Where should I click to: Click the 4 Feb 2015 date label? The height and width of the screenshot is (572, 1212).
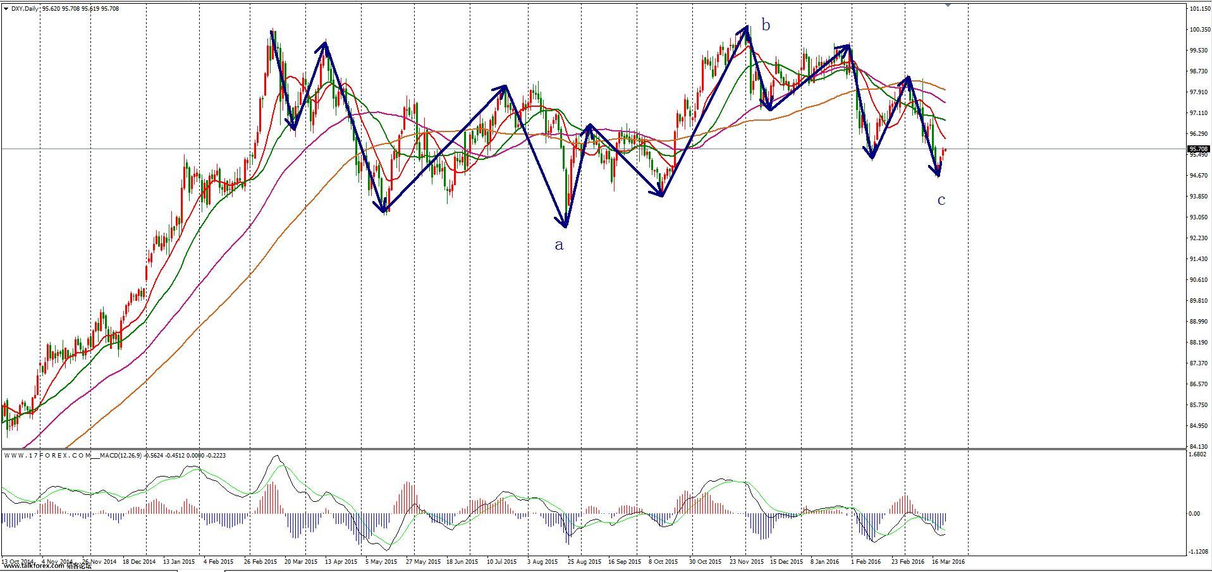pos(219,561)
